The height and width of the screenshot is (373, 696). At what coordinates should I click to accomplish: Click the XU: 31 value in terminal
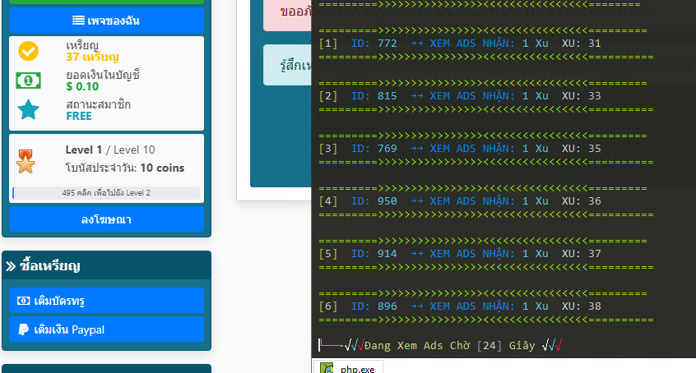582,44
